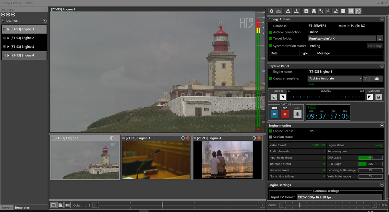
Task: Click the filter icon beside Capture template
Action: [x=365, y=78]
